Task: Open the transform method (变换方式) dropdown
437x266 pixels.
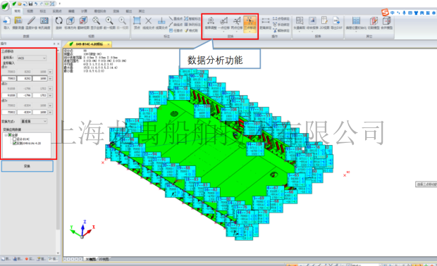Action: pos(34,121)
